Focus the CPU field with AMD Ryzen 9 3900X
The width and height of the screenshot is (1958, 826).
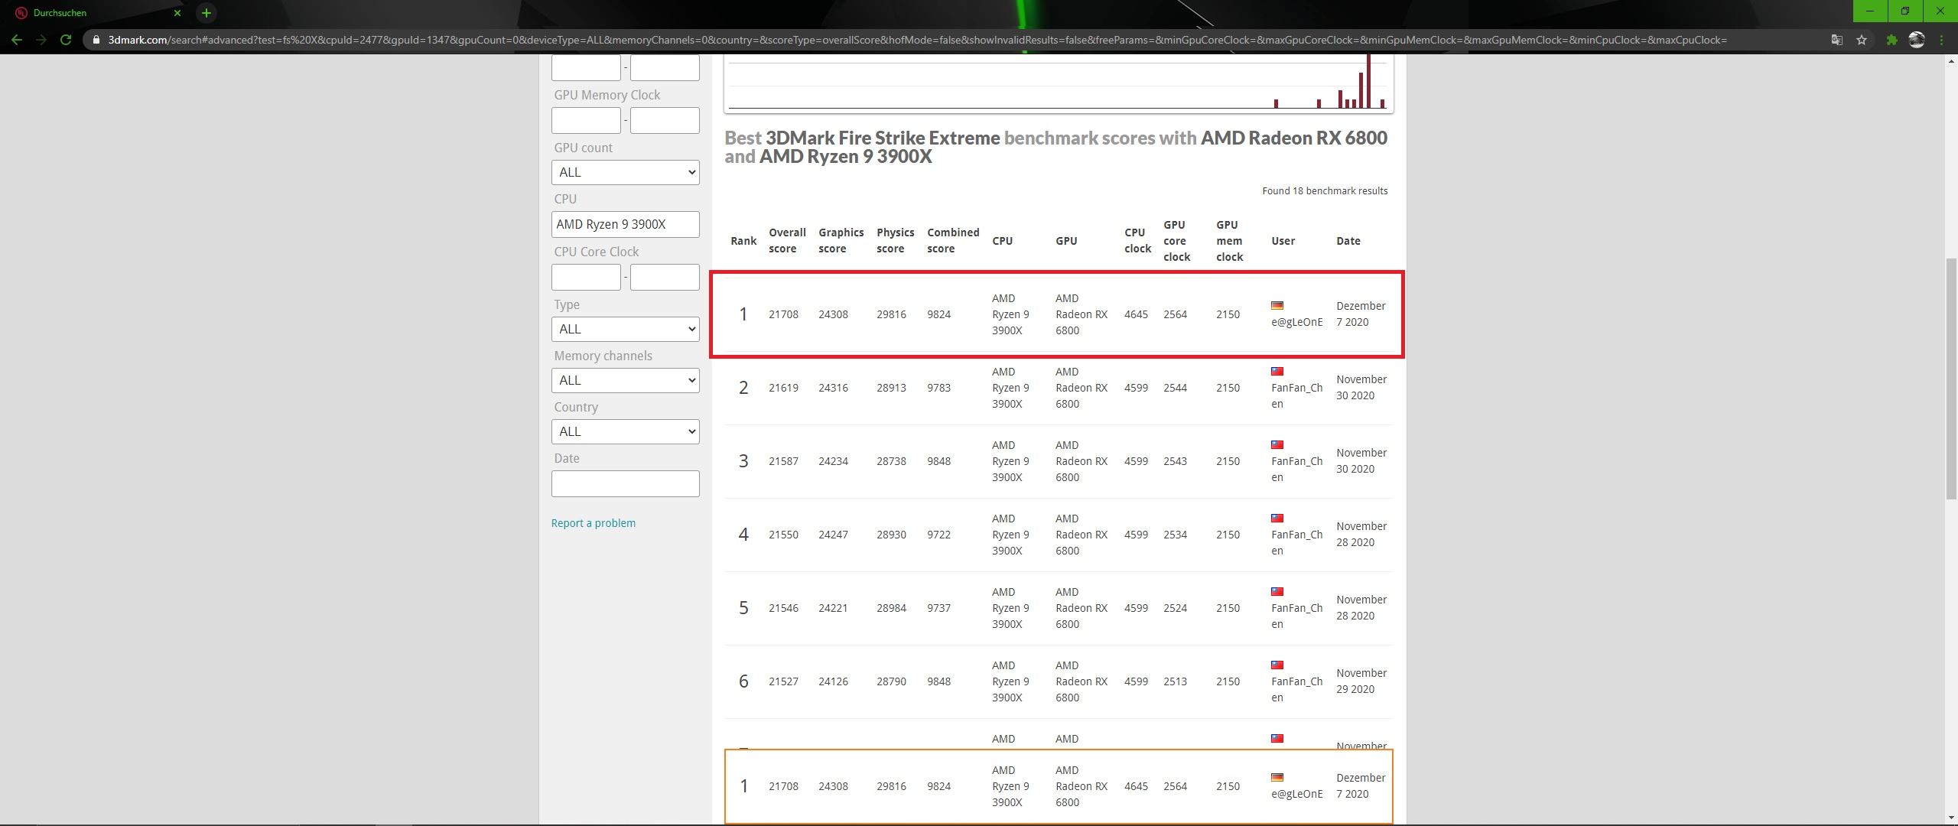(x=625, y=224)
